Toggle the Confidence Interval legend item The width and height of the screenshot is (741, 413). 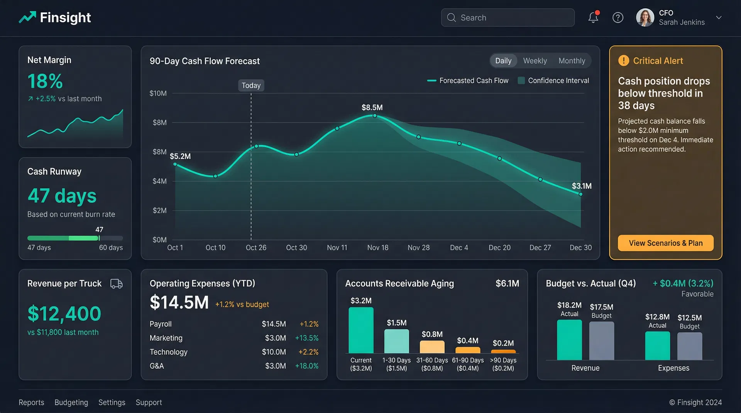[553, 81]
